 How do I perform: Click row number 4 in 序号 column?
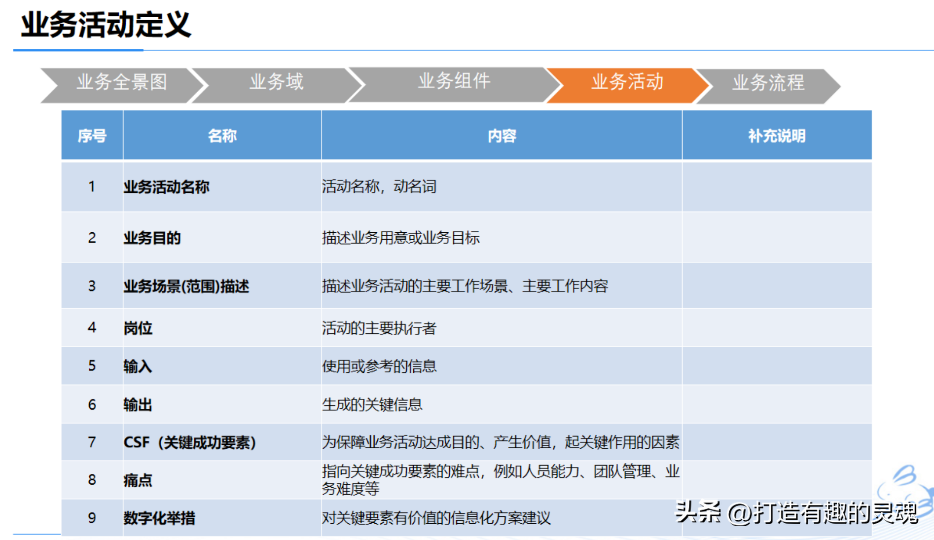coord(92,328)
